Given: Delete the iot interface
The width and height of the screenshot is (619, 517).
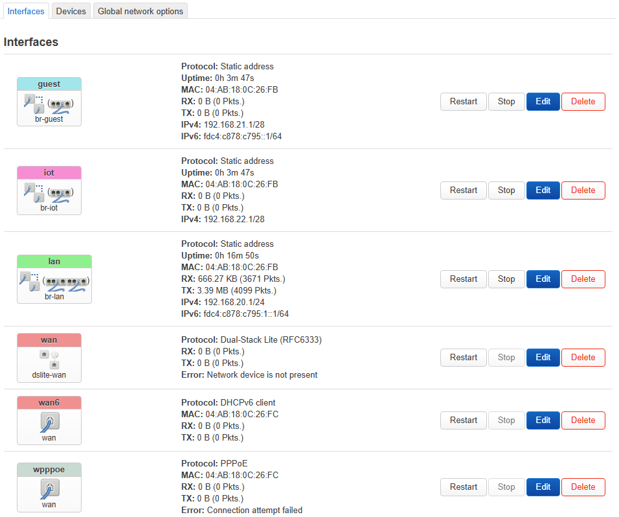Looking at the screenshot, I should coord(583,190).
